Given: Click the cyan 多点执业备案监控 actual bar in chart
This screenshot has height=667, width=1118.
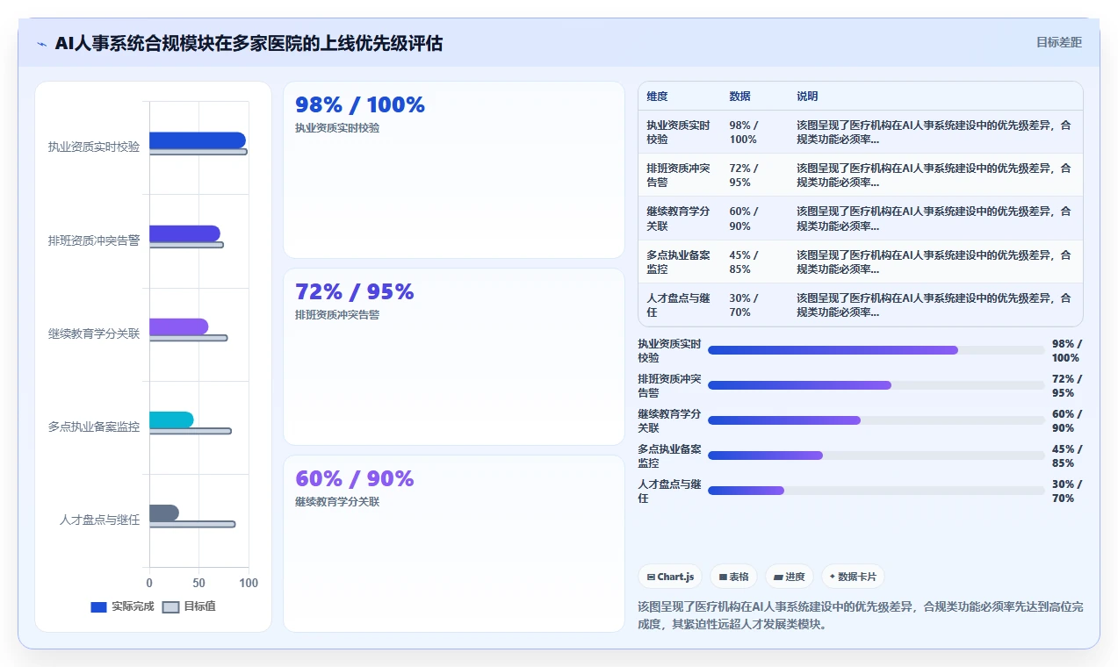Looking at the screenshot, I should coord(171,420).
